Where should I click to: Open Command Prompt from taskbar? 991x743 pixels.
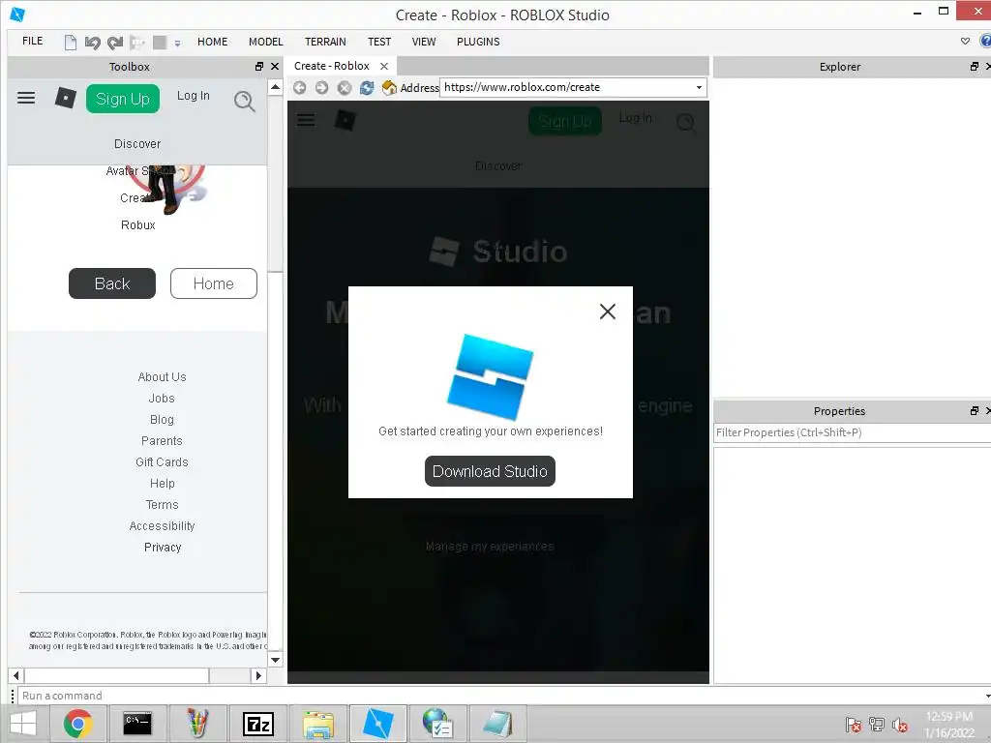tap(137, 724)
